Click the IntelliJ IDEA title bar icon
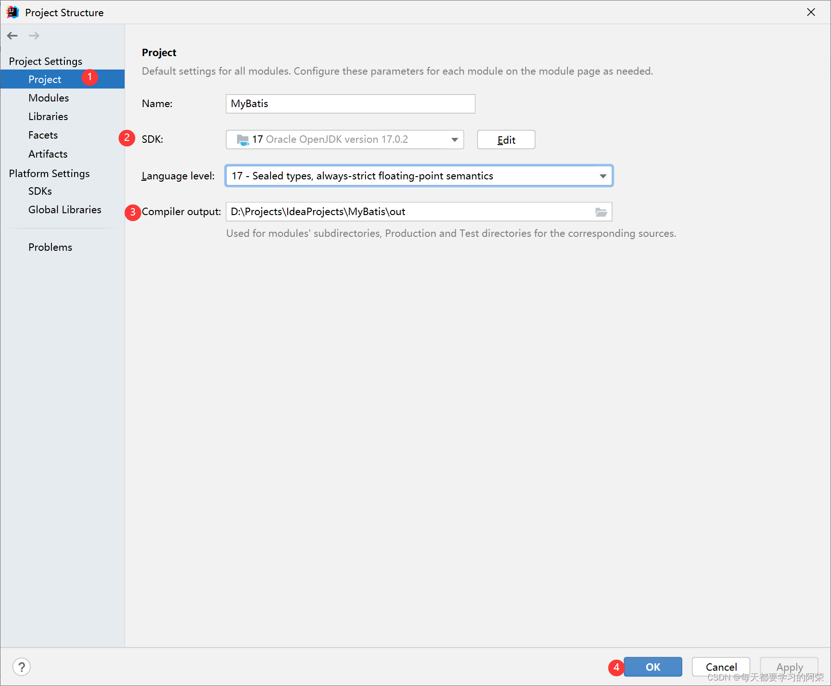The height and width of the screenshot is (686, 831). click(13, 13)
